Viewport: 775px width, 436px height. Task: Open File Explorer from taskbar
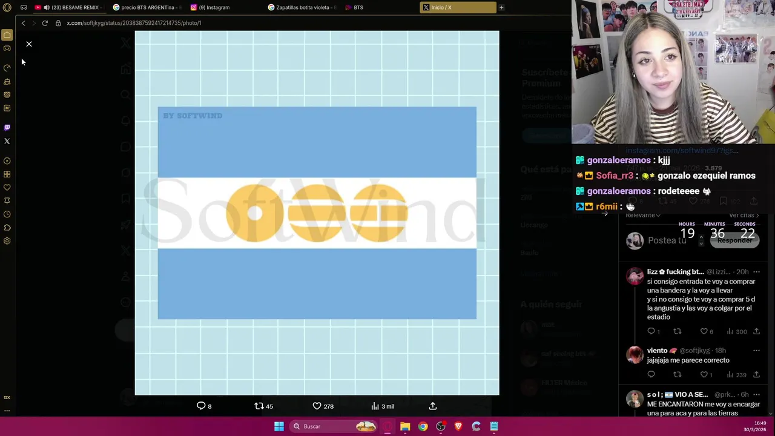tap(405, 426)
